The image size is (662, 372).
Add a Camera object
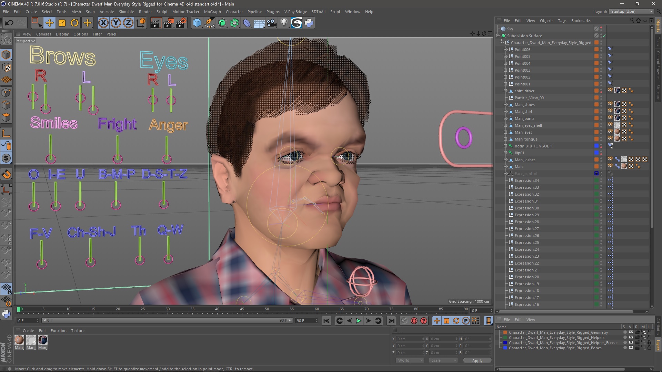click(272, 23)
